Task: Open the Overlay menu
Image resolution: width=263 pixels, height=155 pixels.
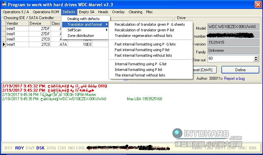Action: [x=118, y=12]
